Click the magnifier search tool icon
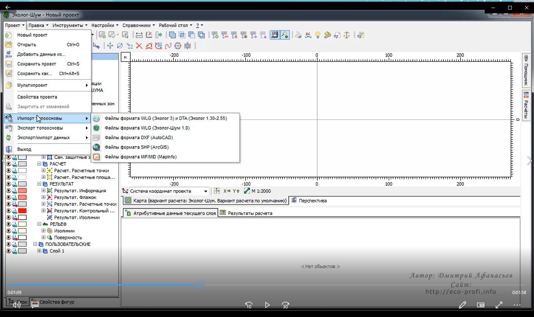Image resolution: width=534 pixels, height=317 pixels. 285,35
